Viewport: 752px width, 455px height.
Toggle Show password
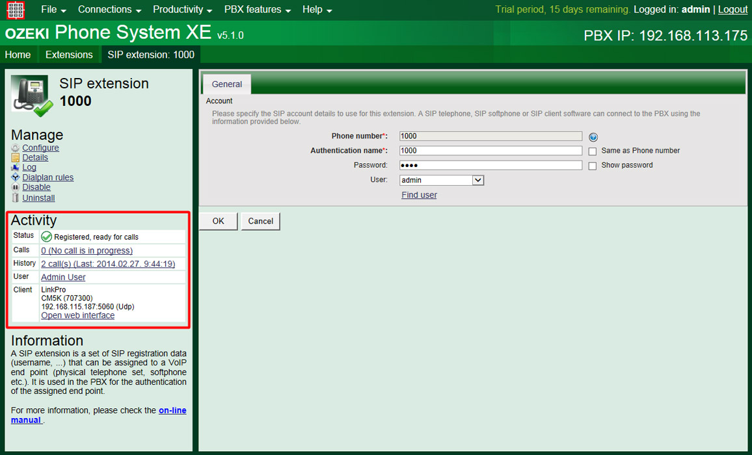click(x=593, y=165)
